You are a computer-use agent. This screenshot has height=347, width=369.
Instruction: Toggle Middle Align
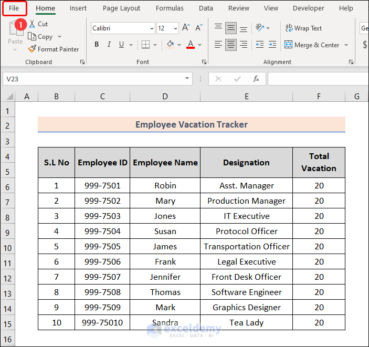(x=231, y=28)
